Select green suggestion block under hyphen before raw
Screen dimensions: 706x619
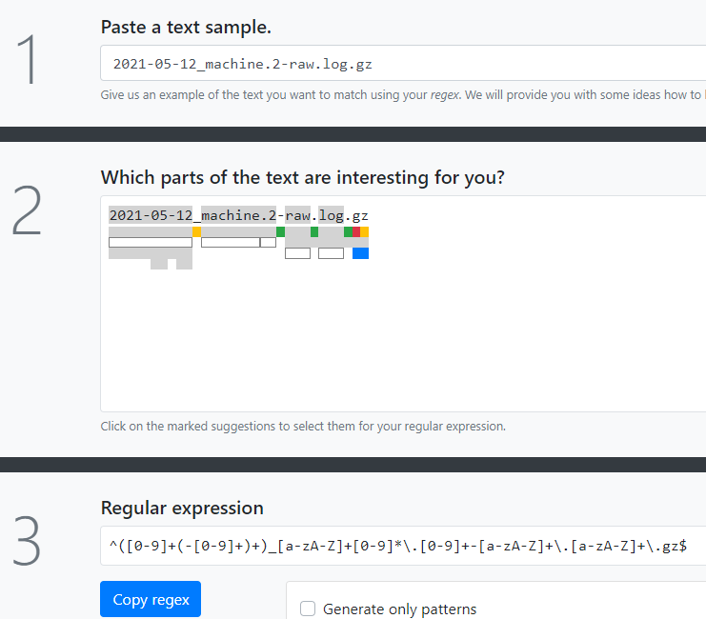click(280, 231)
